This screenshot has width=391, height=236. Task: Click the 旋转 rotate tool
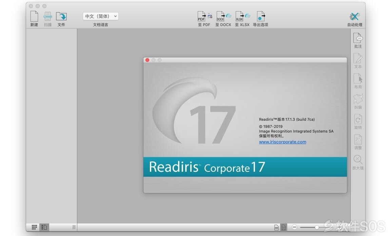coord(358,119)
